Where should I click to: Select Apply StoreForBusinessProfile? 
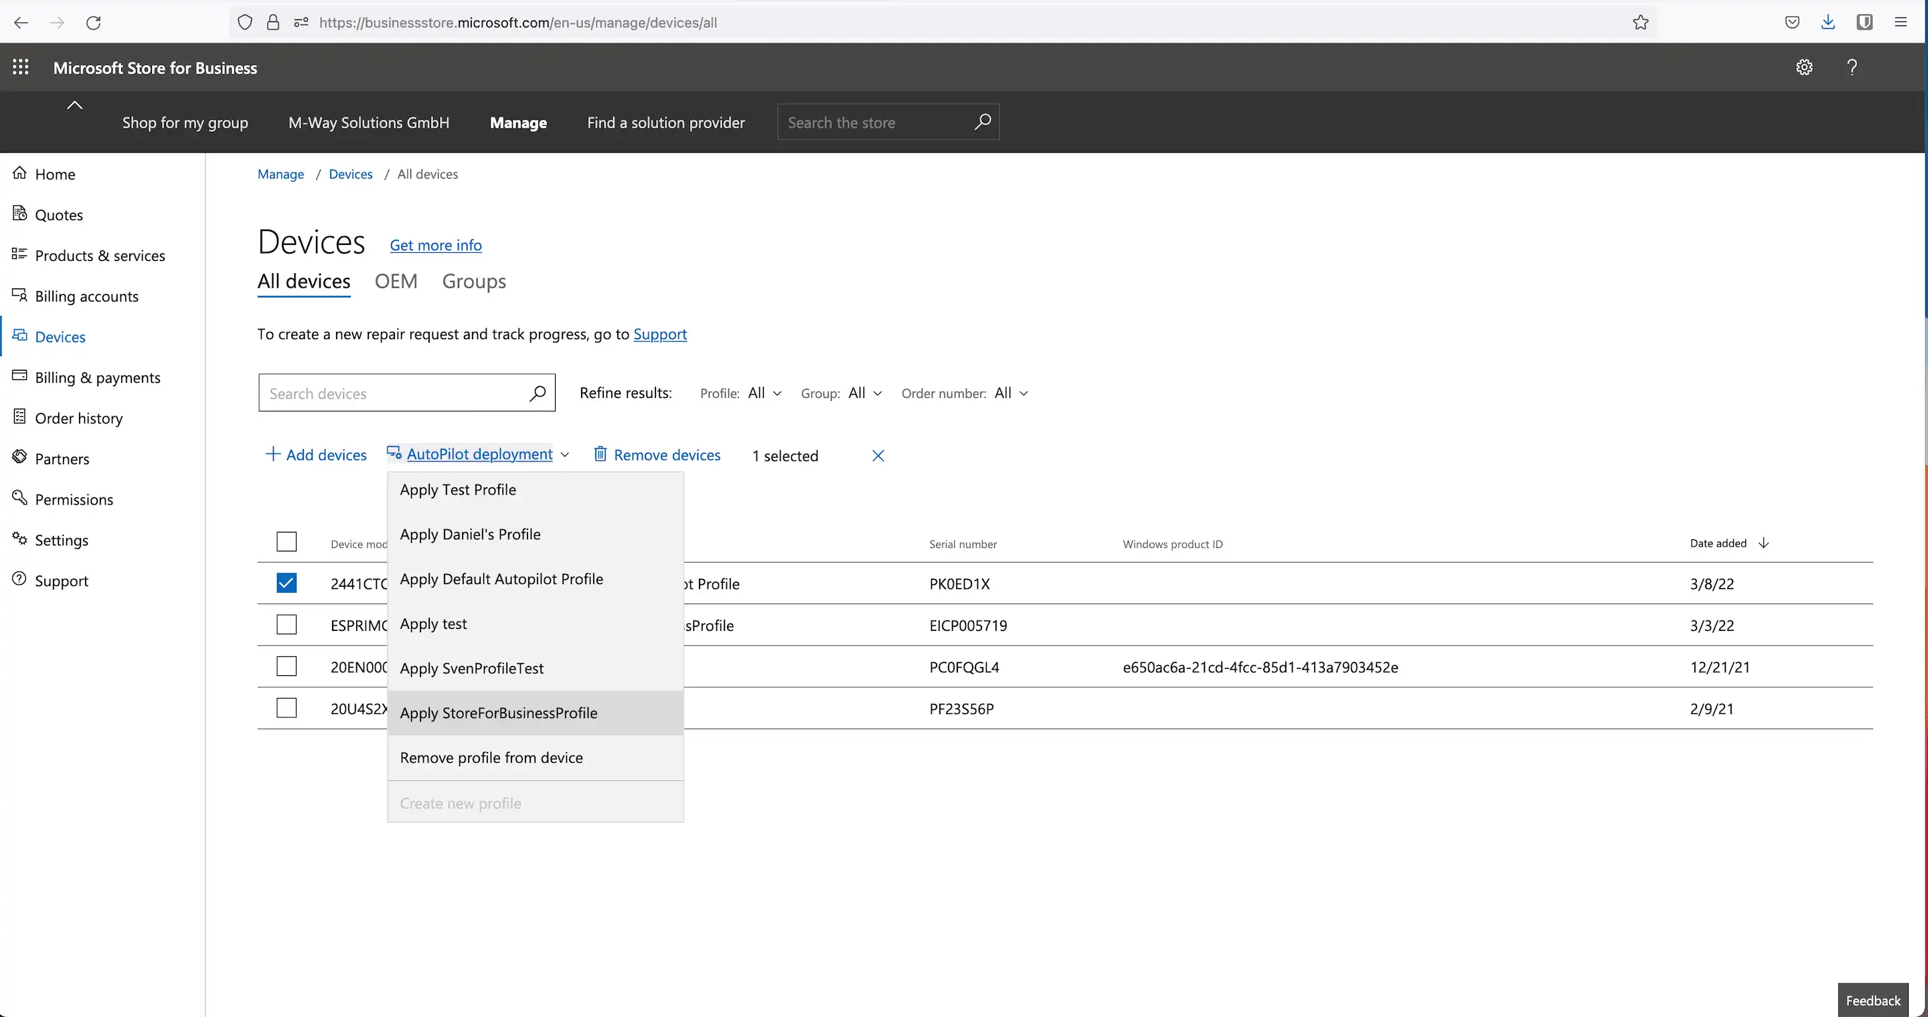point(535,713)
